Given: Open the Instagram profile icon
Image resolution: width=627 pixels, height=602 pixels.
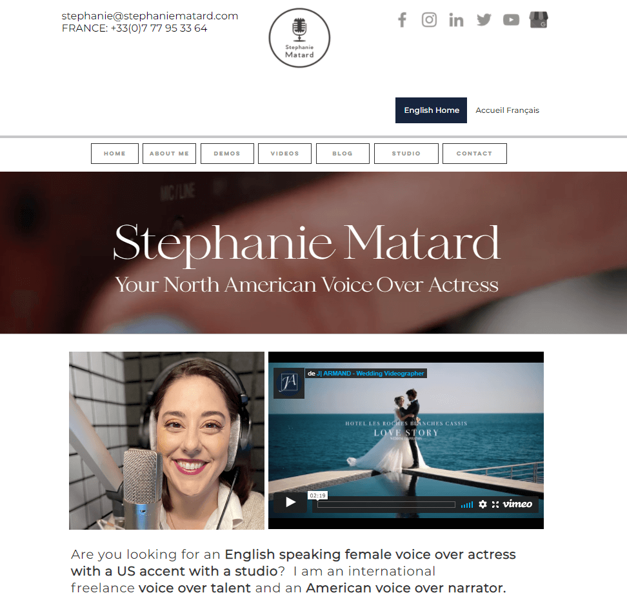Looking at the screenshot, I should [x=429, y=19].
